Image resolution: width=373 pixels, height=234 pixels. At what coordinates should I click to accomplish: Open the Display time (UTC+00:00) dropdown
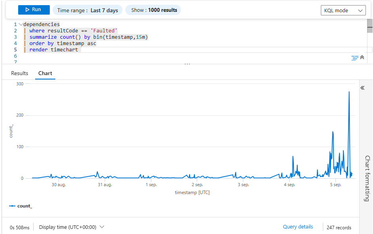pyautogui.click(x=70, y=227)
